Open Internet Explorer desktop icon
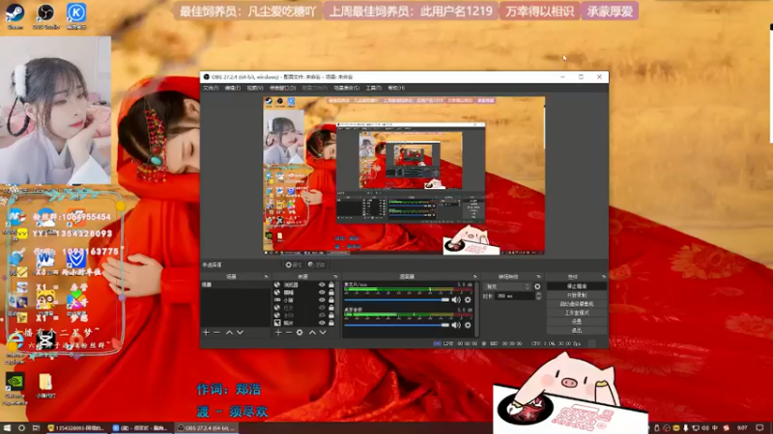 [14, 348]
